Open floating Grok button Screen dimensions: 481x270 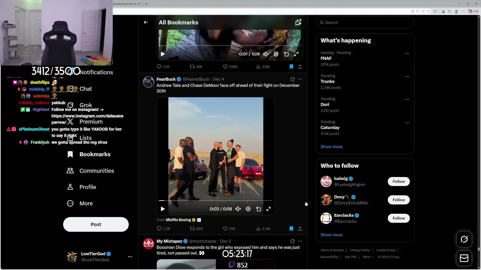(x=464, y=239)
